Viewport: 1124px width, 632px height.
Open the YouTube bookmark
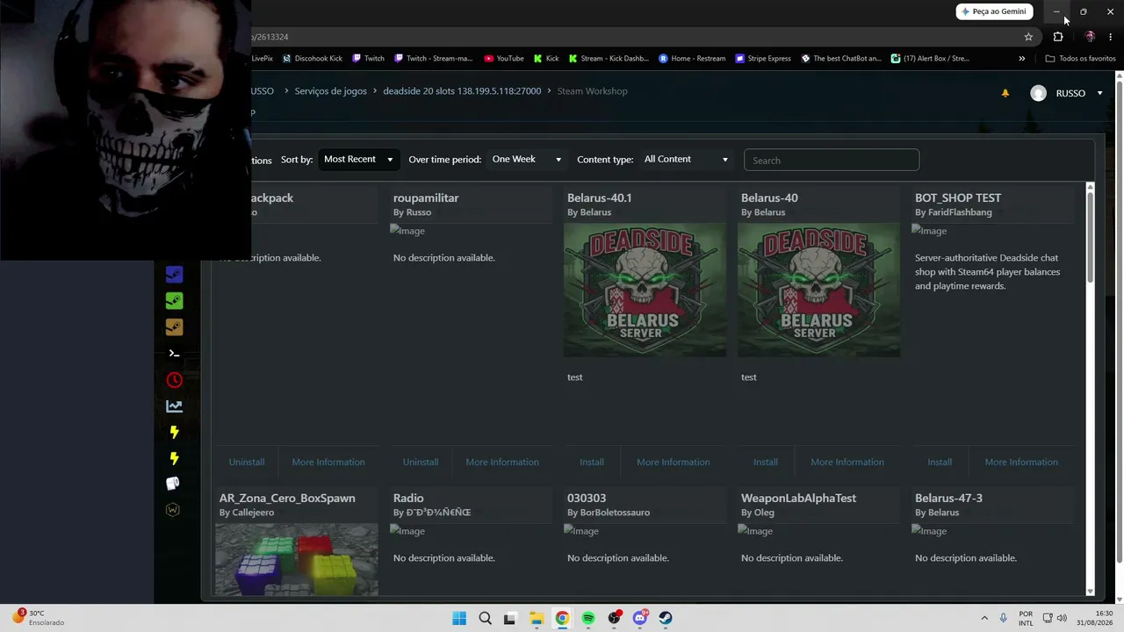503,59
